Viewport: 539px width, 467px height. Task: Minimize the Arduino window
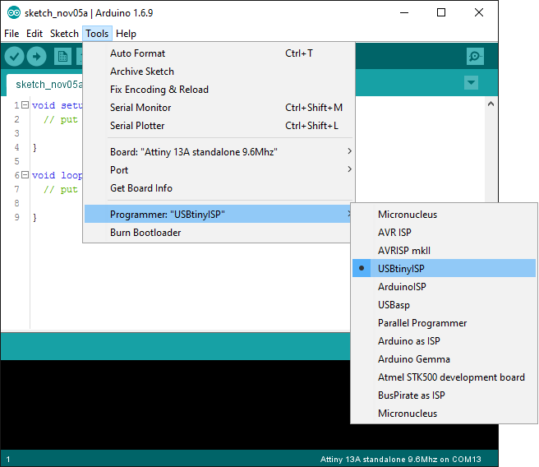[404, 12]
